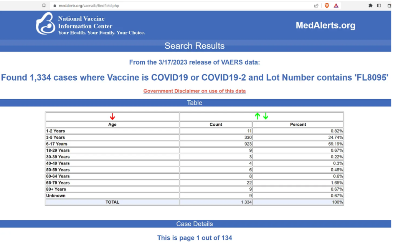Open the Brave Shields lion icon
Viewport: 393px width, 244px height.
[327, 6]
